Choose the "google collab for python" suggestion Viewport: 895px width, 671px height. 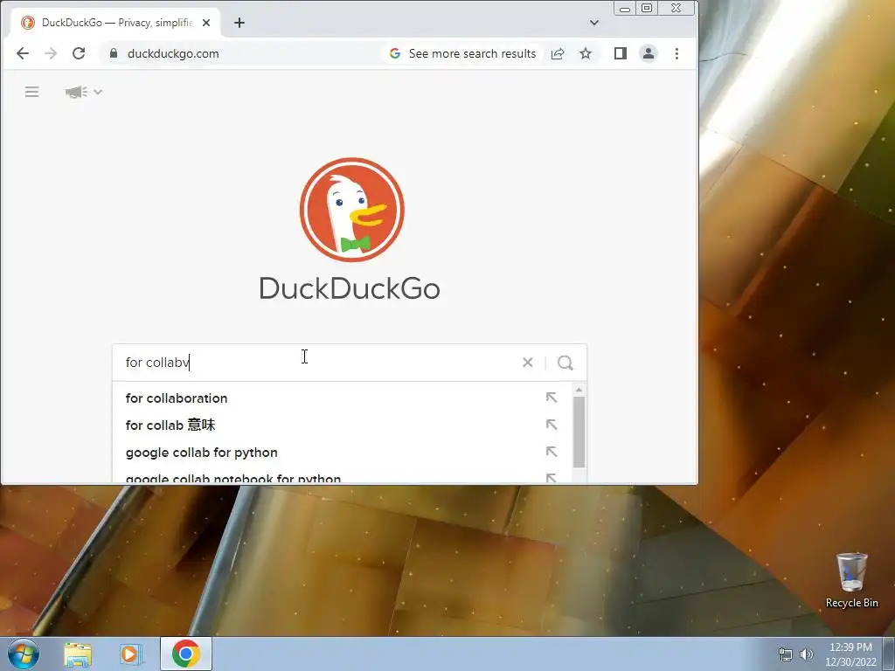(343, 453)
